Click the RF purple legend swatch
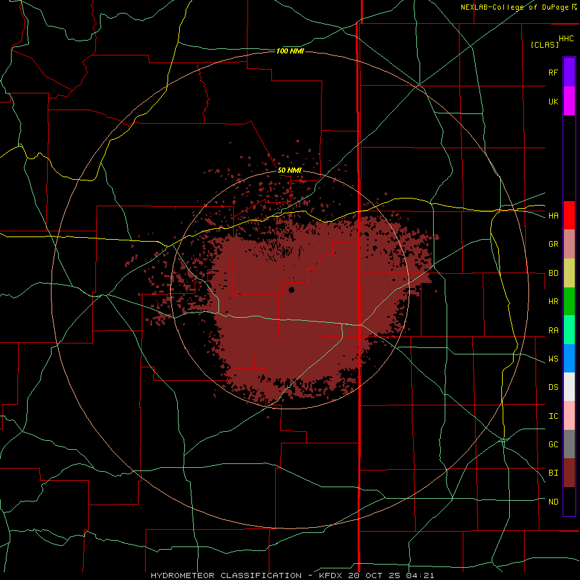 coord(569,72)
